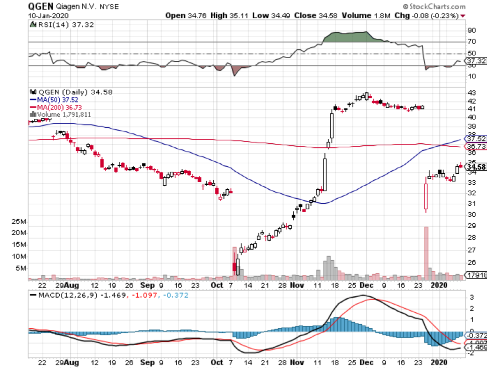Click Dec on the date axis below volume bars

[x=366, y=285]
